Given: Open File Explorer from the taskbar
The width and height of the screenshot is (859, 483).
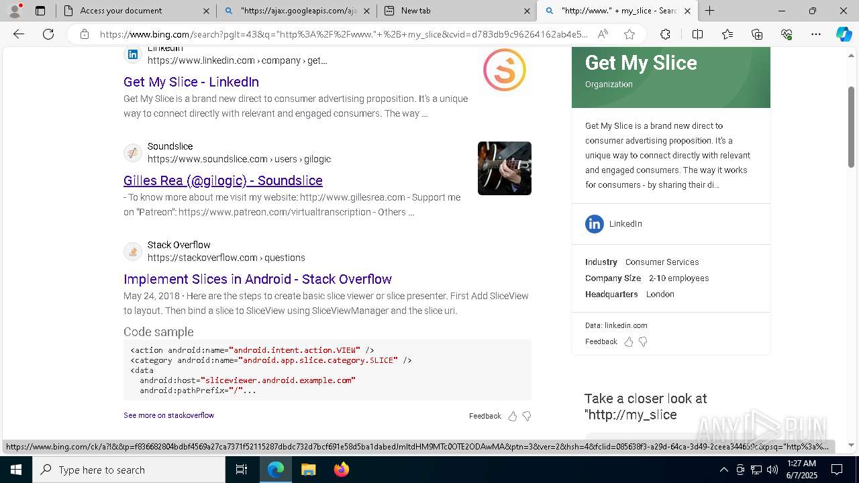Looking at the screenshot, I should tap(308, 470).
